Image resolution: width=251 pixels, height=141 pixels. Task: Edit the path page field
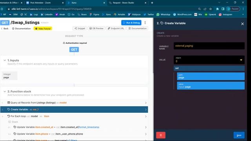pyautogui.click(x=211, y=76)
